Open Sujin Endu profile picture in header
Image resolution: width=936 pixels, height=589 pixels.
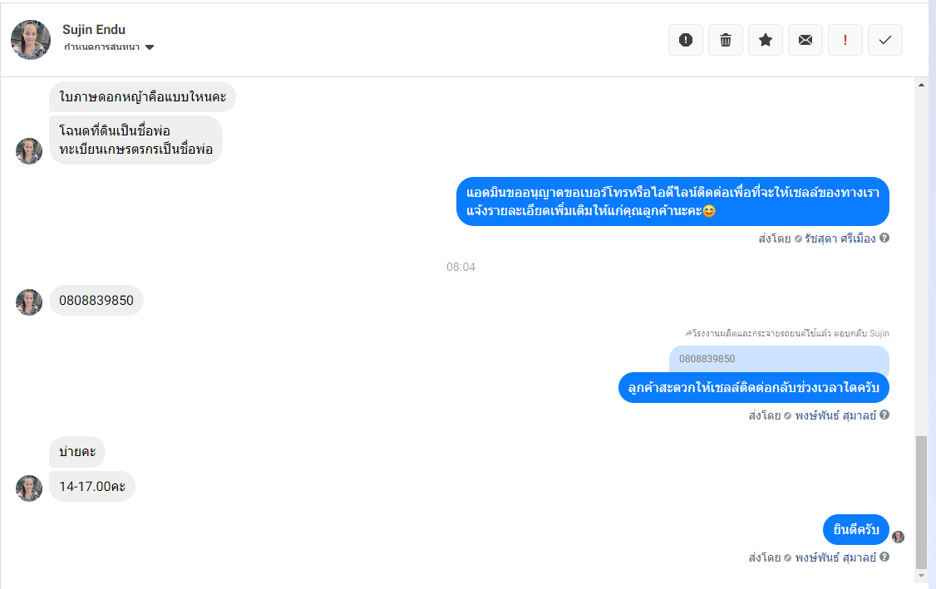[31, 40]
